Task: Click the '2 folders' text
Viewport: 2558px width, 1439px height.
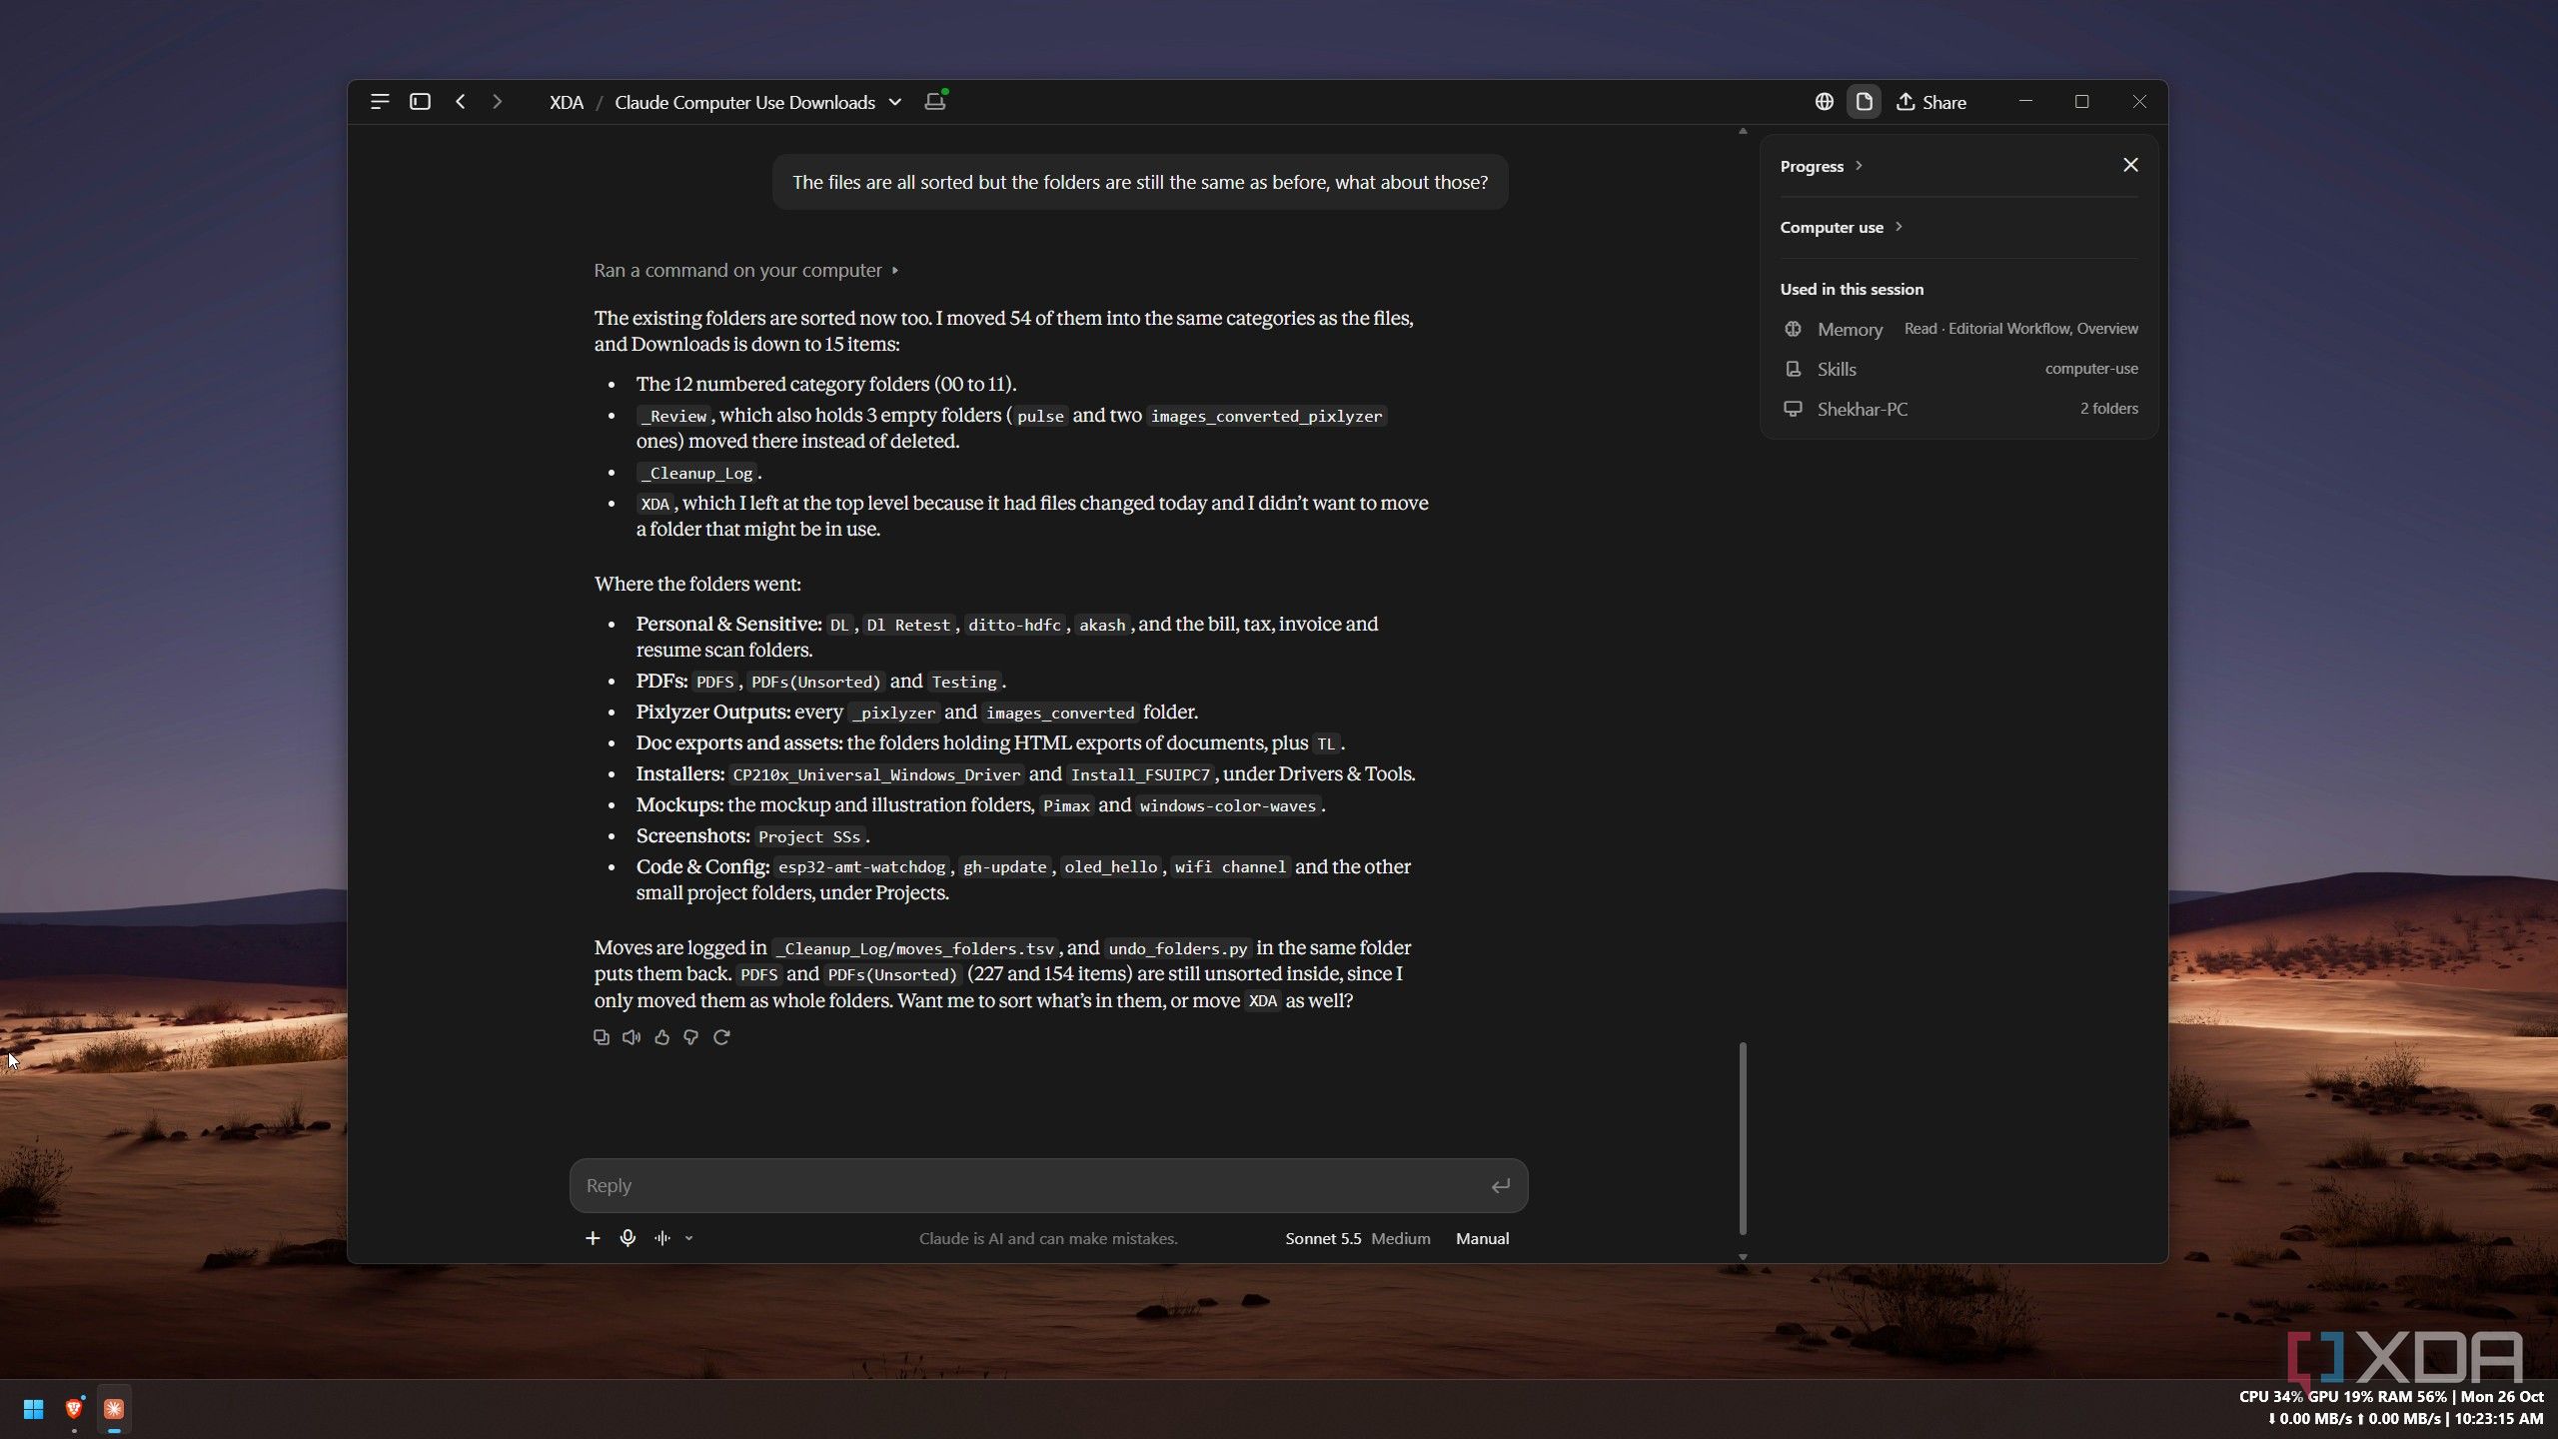Action: (2109, 409)
